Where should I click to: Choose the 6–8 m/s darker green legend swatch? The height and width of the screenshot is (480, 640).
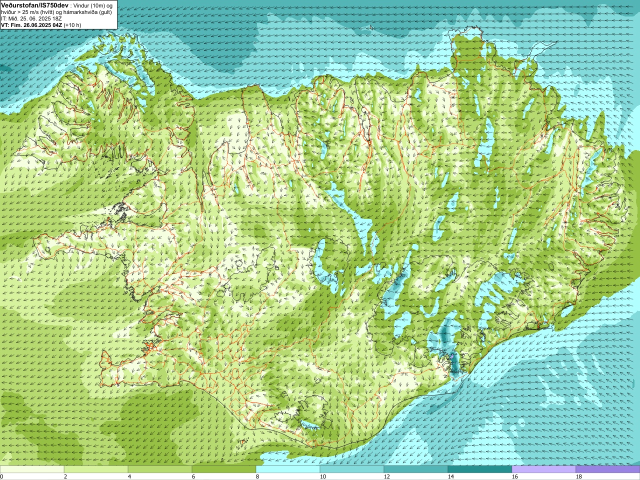[x=224, y=469]
